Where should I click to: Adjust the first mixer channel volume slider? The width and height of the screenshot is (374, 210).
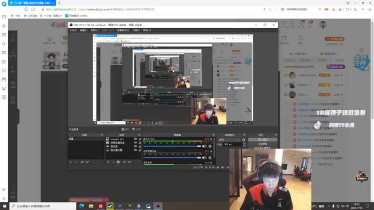172,146
